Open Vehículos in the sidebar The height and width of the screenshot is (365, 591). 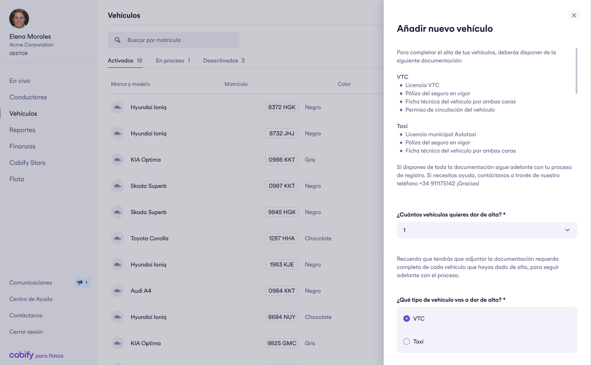(x=23, y=114)
